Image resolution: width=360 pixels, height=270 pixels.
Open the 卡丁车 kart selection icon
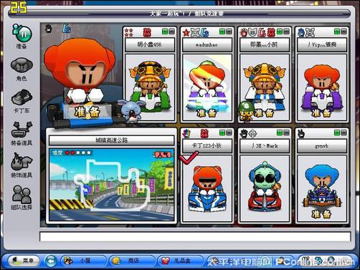pos(22,97)
